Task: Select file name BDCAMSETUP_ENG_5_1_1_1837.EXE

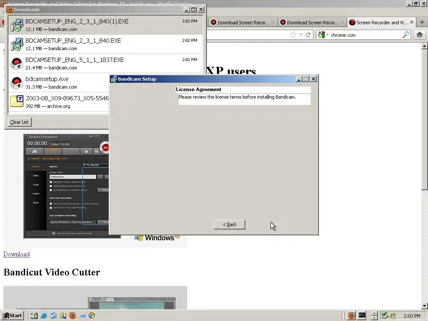Action: point(74,60)
